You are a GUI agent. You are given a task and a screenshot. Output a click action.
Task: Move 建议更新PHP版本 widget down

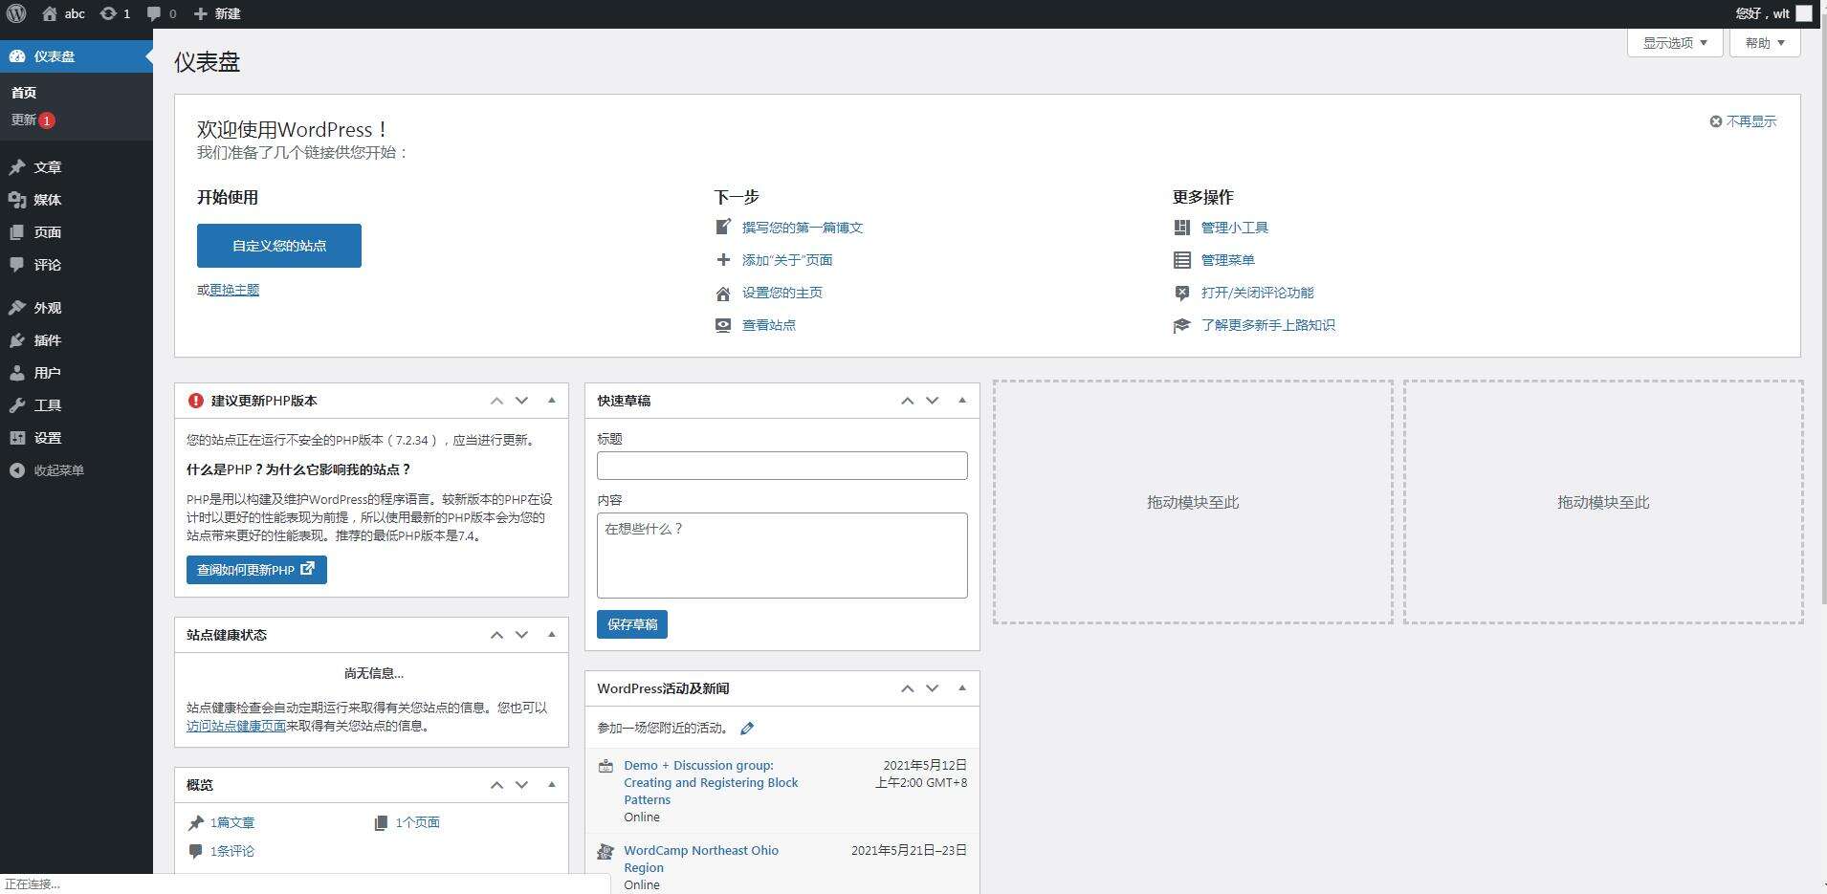point(521,401)
